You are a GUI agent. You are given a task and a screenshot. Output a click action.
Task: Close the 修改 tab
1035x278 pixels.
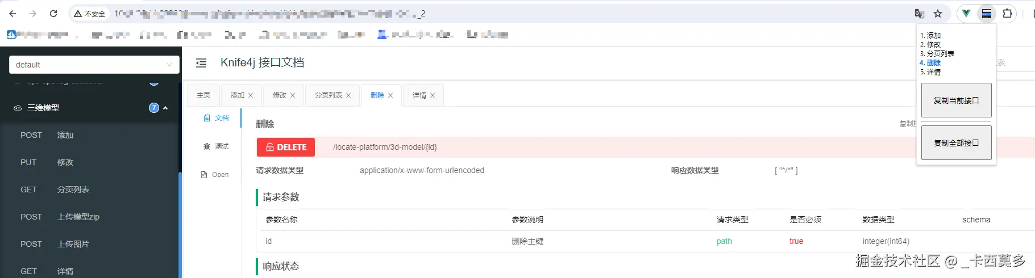(293, 95)
